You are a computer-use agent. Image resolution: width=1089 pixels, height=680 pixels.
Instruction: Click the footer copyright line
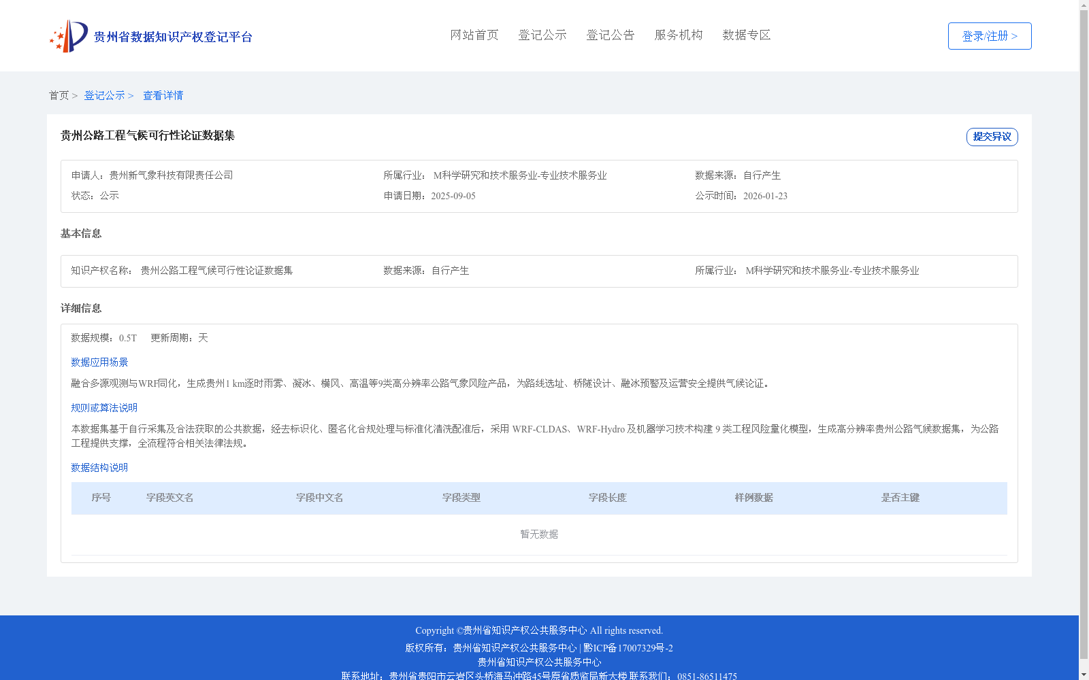pos(539,630)
